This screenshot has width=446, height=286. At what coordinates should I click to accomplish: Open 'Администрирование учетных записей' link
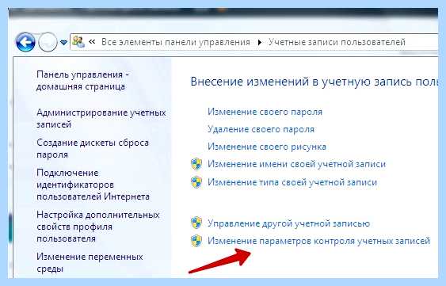point(101,118)
